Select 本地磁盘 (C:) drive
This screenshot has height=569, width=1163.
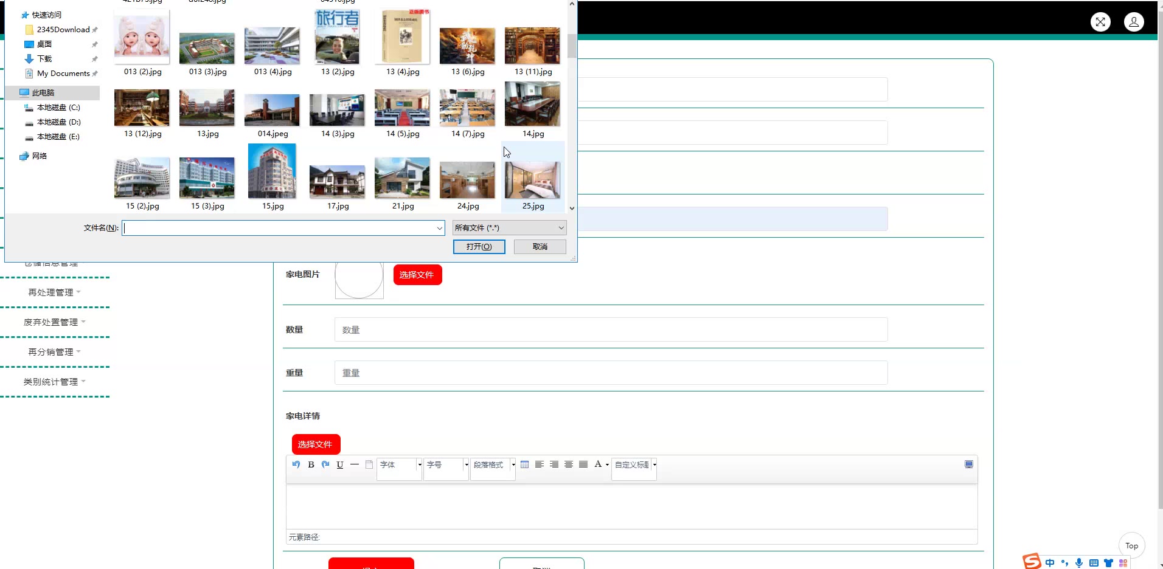pos(58,108)
